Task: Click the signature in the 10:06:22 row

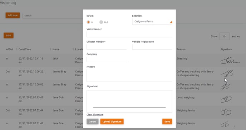Action: pos(227,73)
